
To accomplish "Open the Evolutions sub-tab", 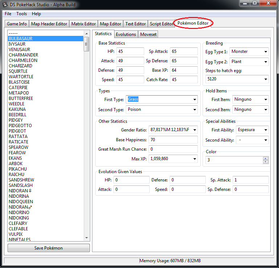I will 126,34.
